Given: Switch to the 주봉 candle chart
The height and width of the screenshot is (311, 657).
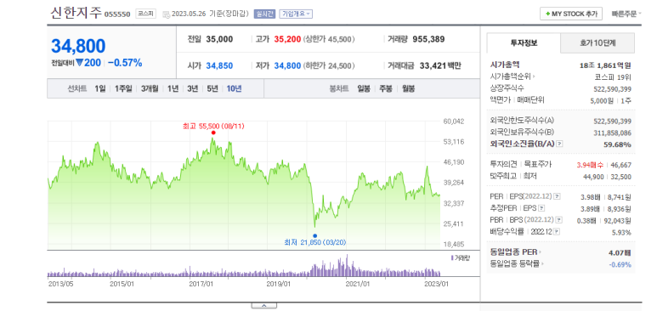Looking at the screenshot, I should click(x=386, y=89).
